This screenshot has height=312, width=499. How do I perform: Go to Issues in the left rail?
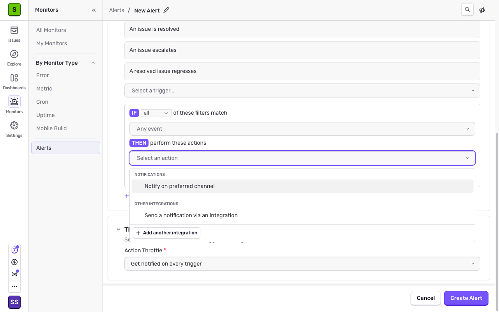[14, 34]
